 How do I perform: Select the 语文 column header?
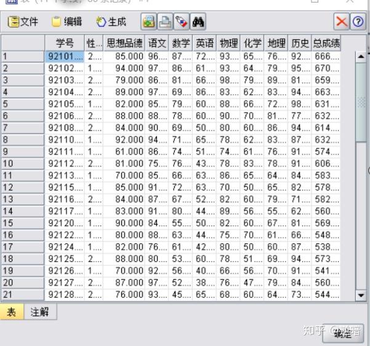tap(157, 43)
